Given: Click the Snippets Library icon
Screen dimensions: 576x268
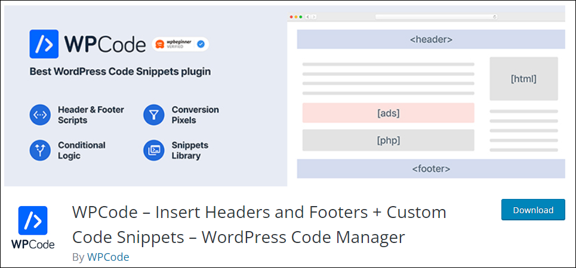Looking at the screenshot, I should (154, 151).
